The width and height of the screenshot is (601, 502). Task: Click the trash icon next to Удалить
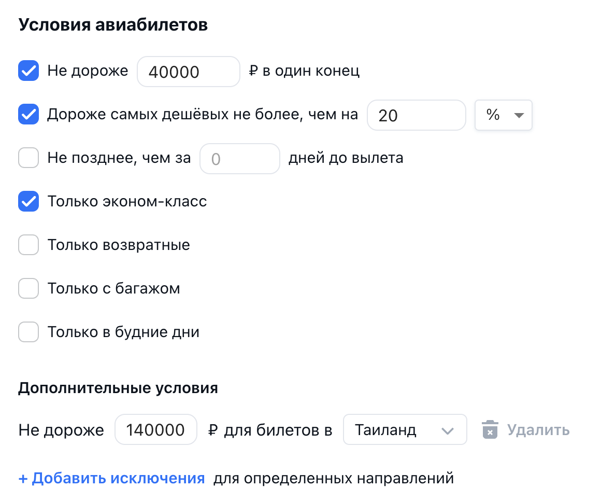click(490, 429)
